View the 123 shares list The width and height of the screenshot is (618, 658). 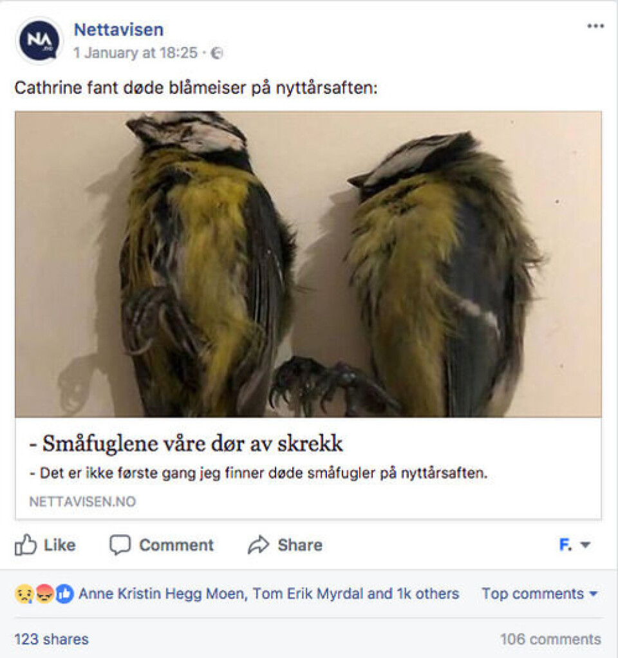coord(51,639)
